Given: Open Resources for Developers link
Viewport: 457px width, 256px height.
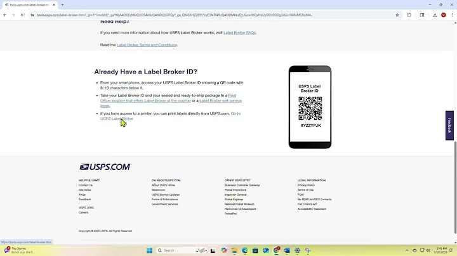Looking at the screenshot, I should 240,208.
